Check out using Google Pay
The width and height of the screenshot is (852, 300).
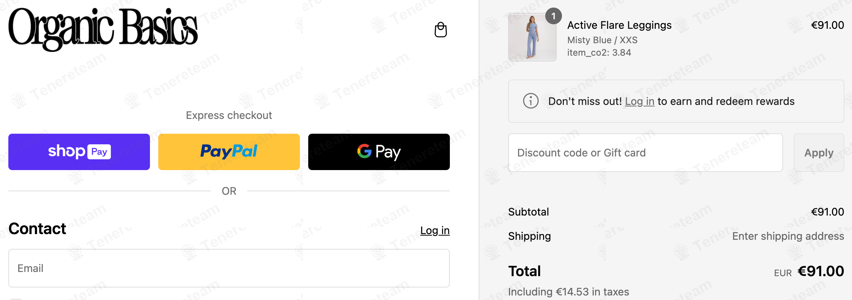[379, 152]
